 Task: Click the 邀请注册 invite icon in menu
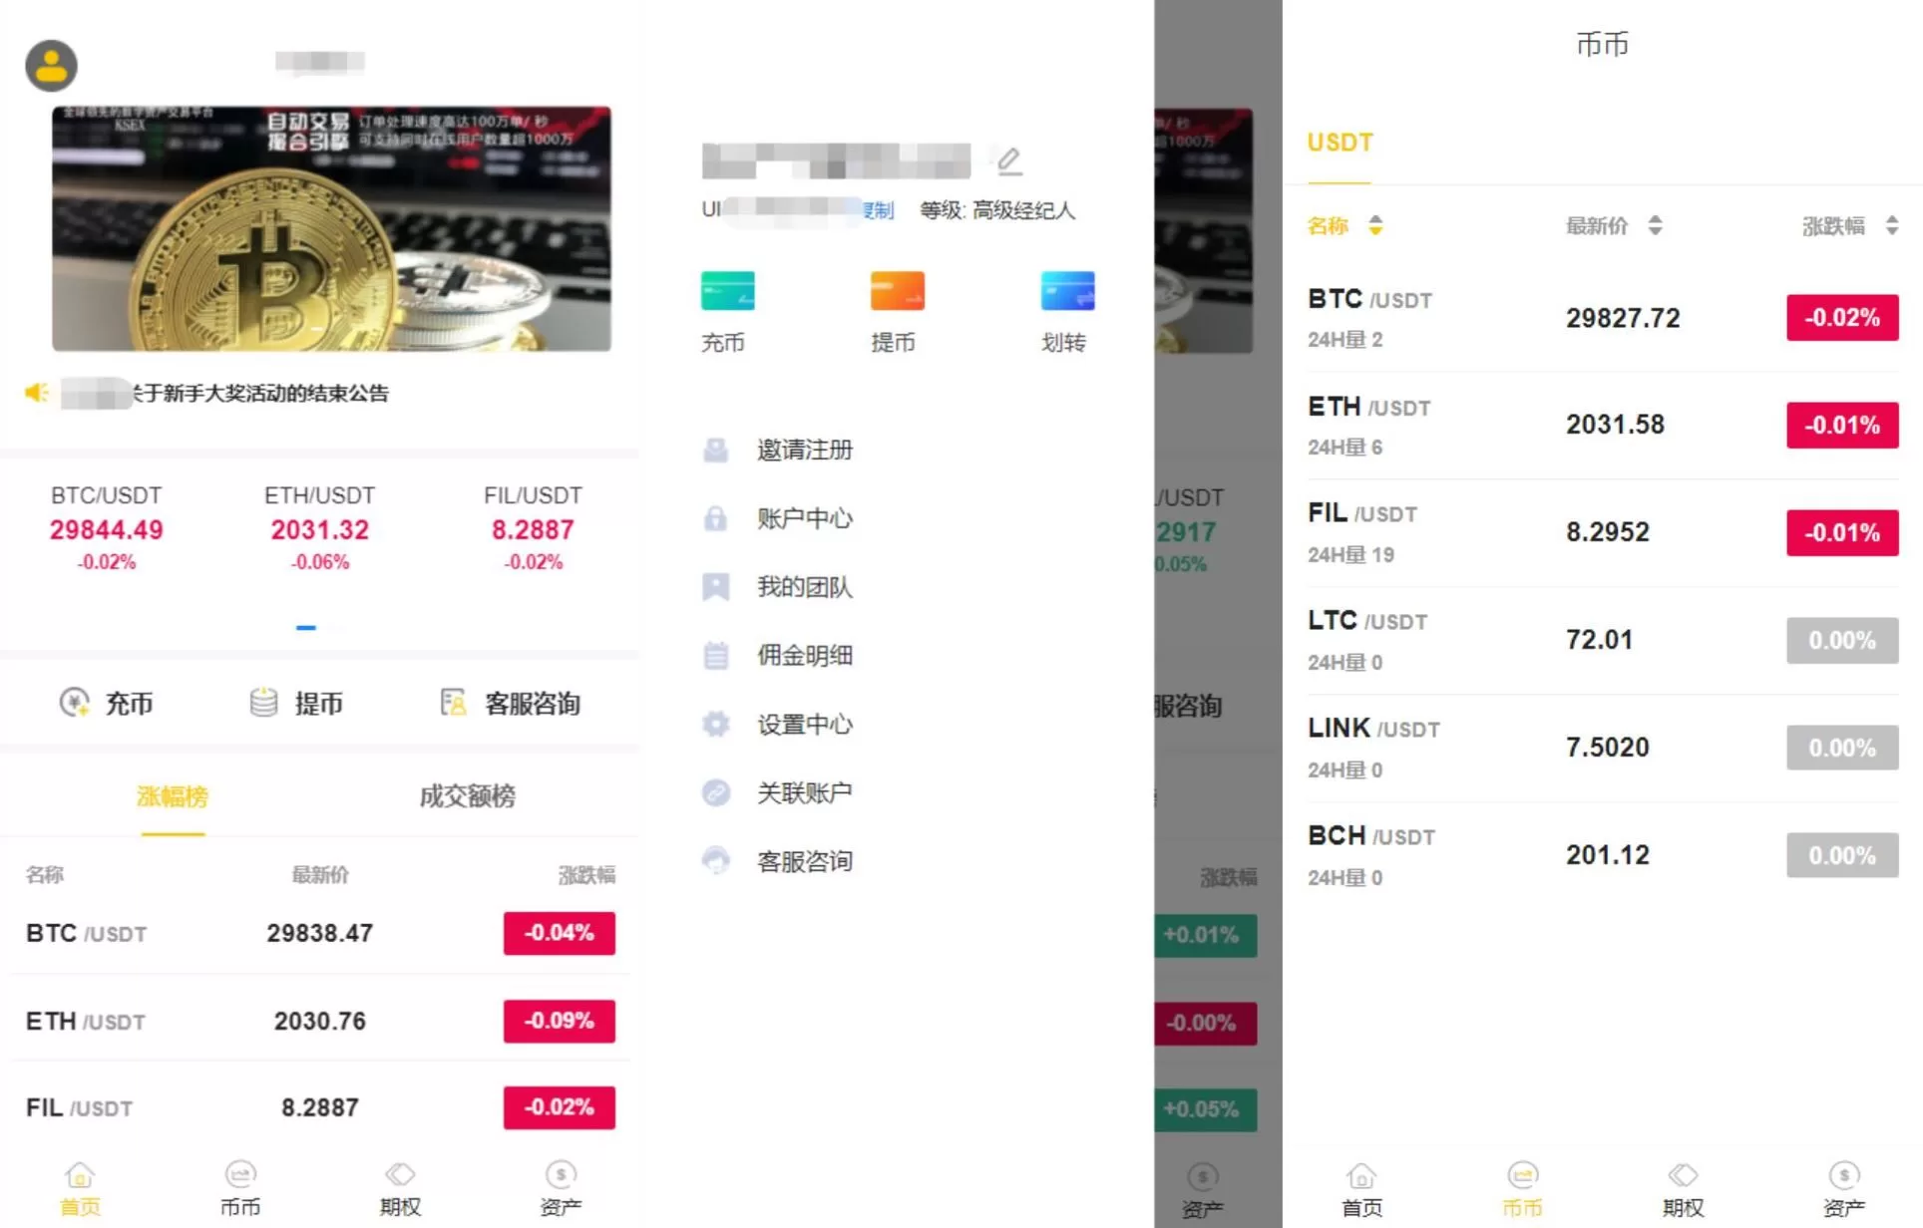click(715, 451)
